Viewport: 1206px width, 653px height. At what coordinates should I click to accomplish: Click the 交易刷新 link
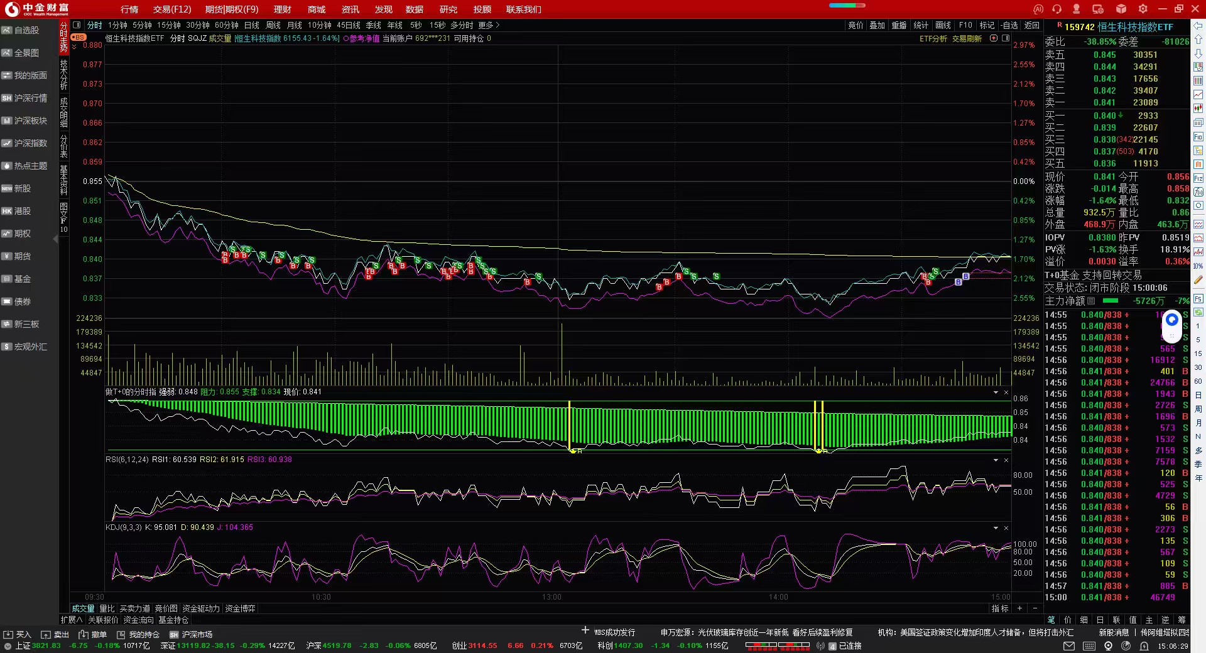click(967, 39)
